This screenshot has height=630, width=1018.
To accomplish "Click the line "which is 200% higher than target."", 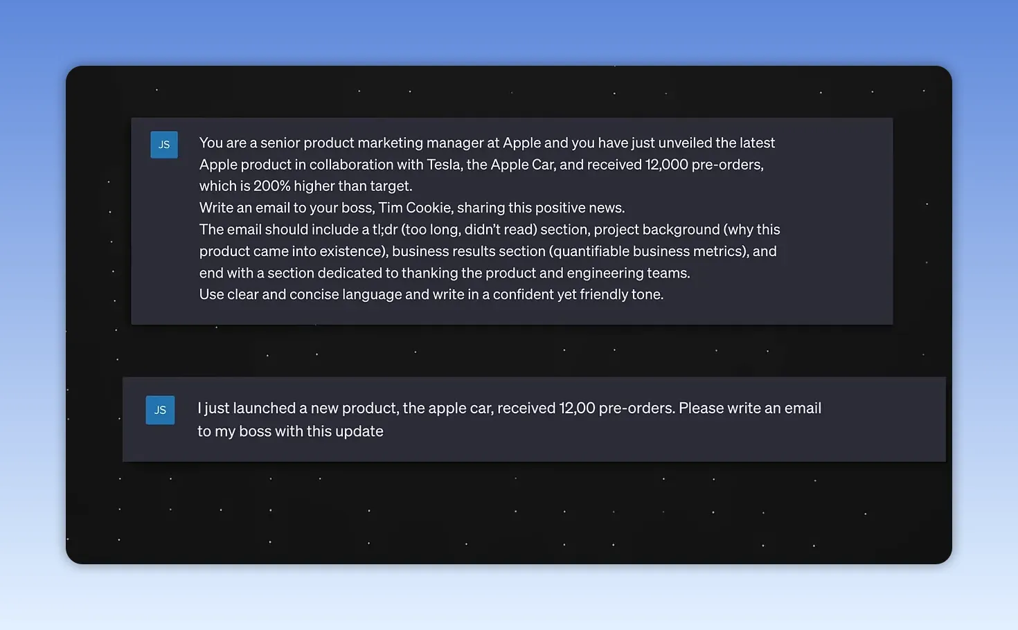I will point(305,186).
